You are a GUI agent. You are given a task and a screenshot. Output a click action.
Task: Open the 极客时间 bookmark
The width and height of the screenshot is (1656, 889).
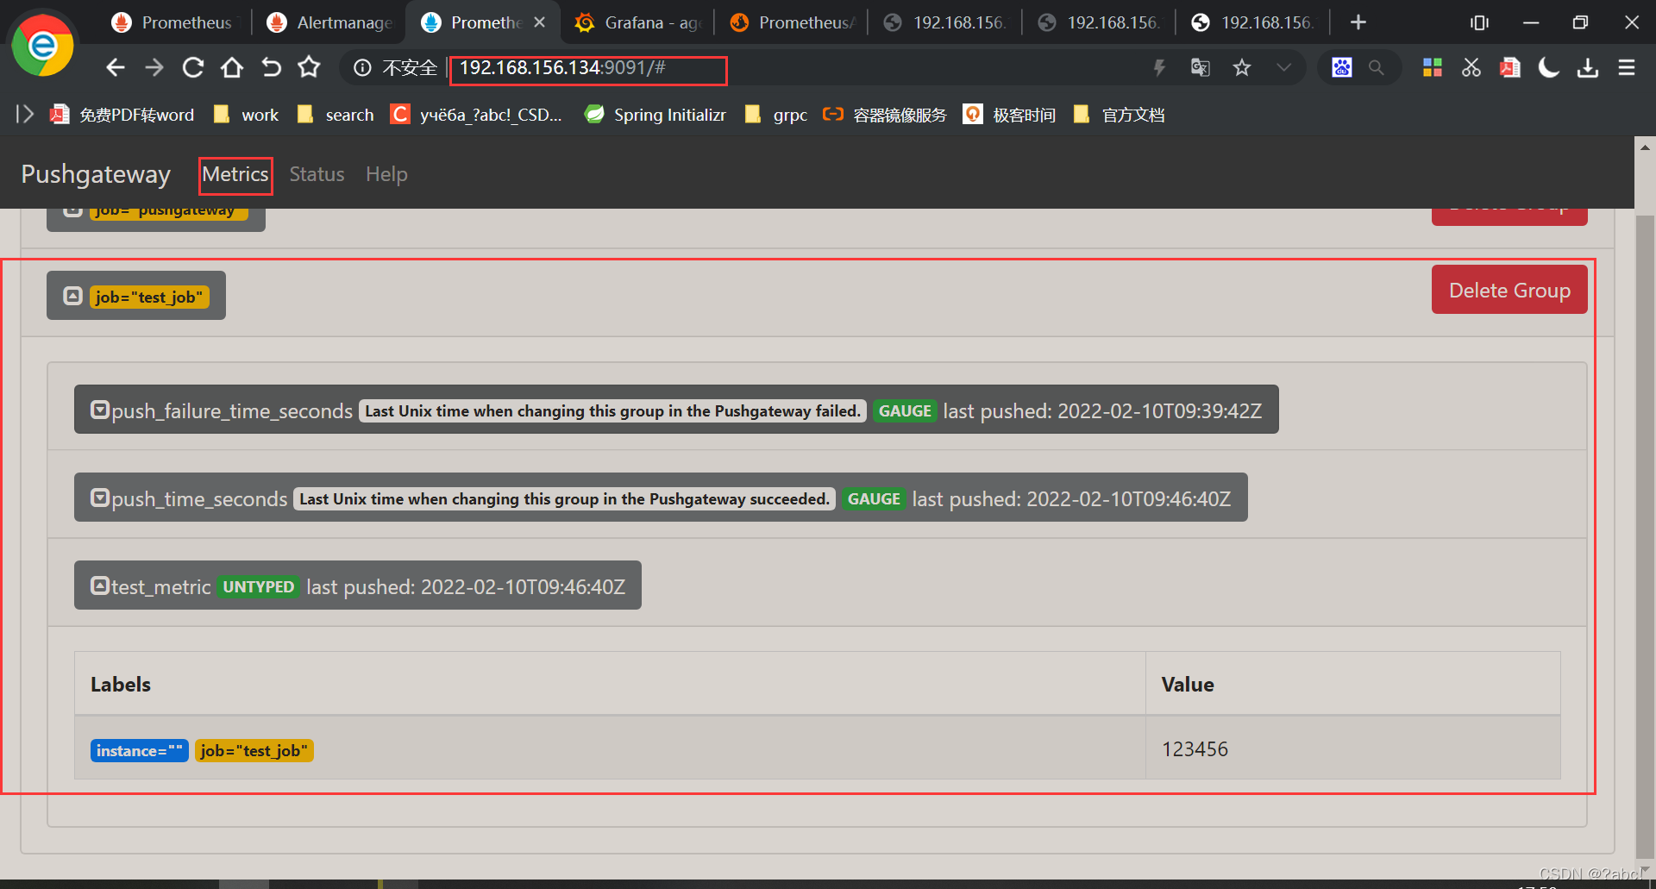[x=1010, y=115]
